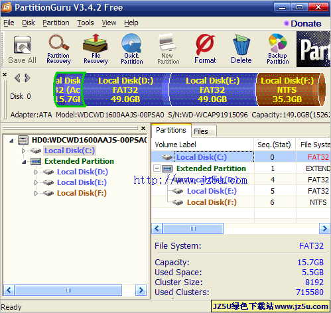Select Local Disk(E:) block in disk map
Screen dimensions: 331x313
pyautogui.click(x=213, y=90)
